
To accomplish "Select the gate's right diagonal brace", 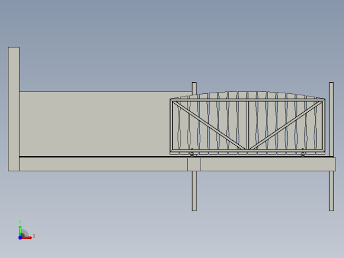I will pos(286,125).
